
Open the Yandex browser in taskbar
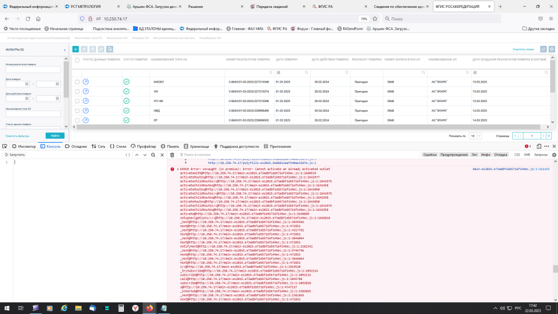pyautogui.click(x=136, y=307)
